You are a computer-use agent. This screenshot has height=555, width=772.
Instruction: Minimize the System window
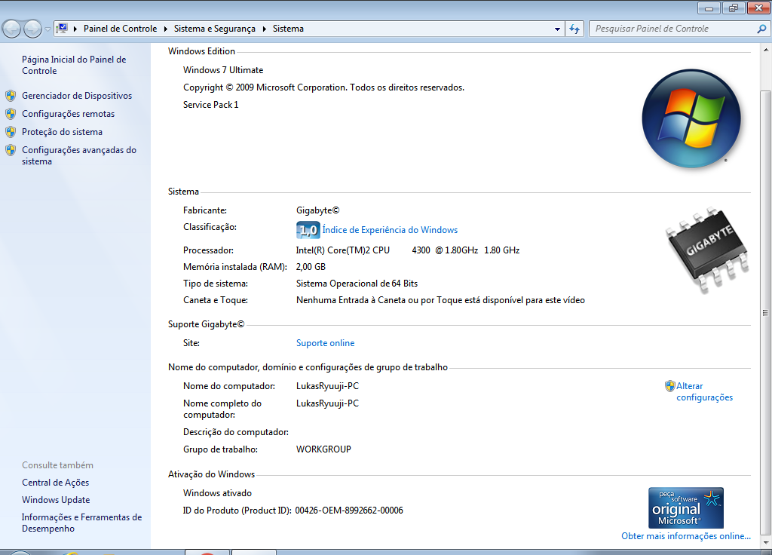709,8
